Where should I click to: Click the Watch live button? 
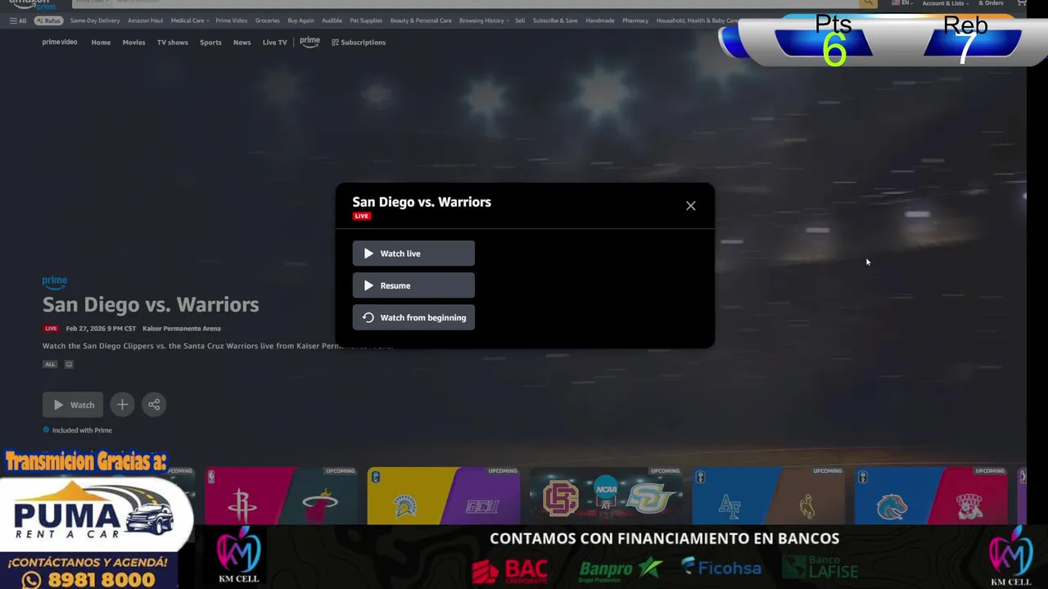tap(413, 254)
